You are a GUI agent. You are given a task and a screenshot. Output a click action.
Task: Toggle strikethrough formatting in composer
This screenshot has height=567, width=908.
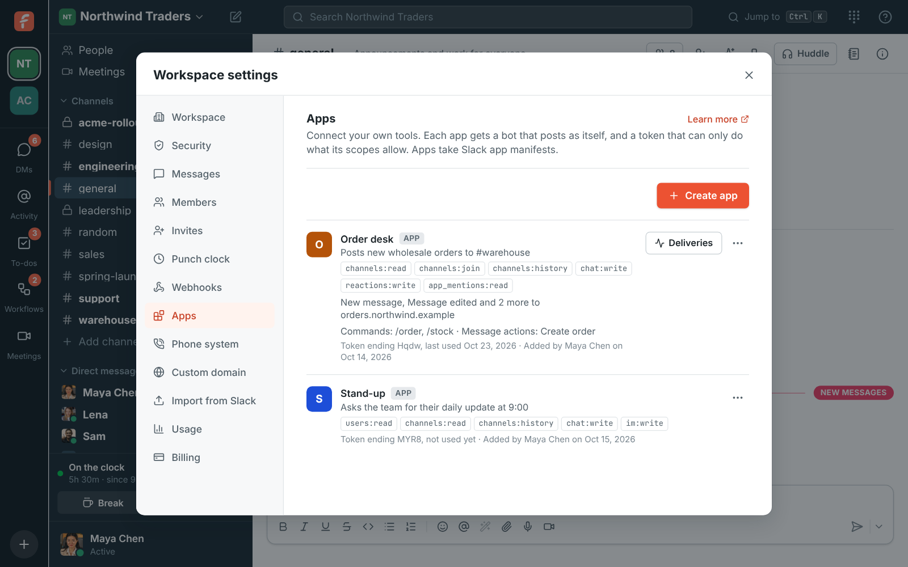(347, 527)
